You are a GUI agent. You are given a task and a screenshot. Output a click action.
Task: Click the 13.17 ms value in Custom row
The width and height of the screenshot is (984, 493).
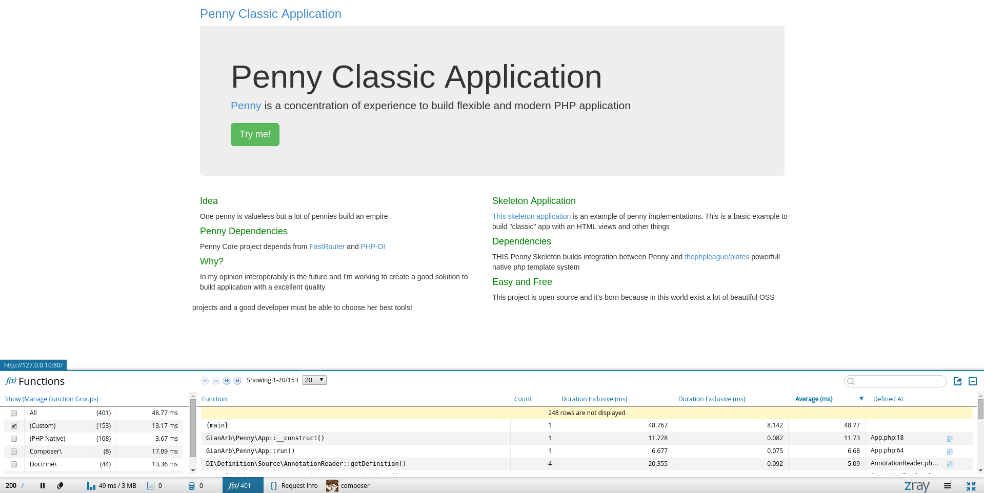(x=165, y=426)
